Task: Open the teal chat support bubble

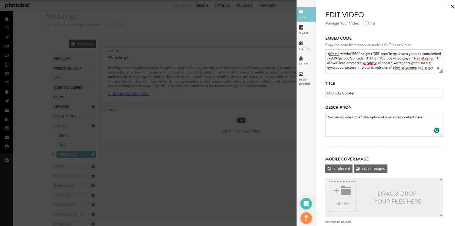Action: [306, 204]
